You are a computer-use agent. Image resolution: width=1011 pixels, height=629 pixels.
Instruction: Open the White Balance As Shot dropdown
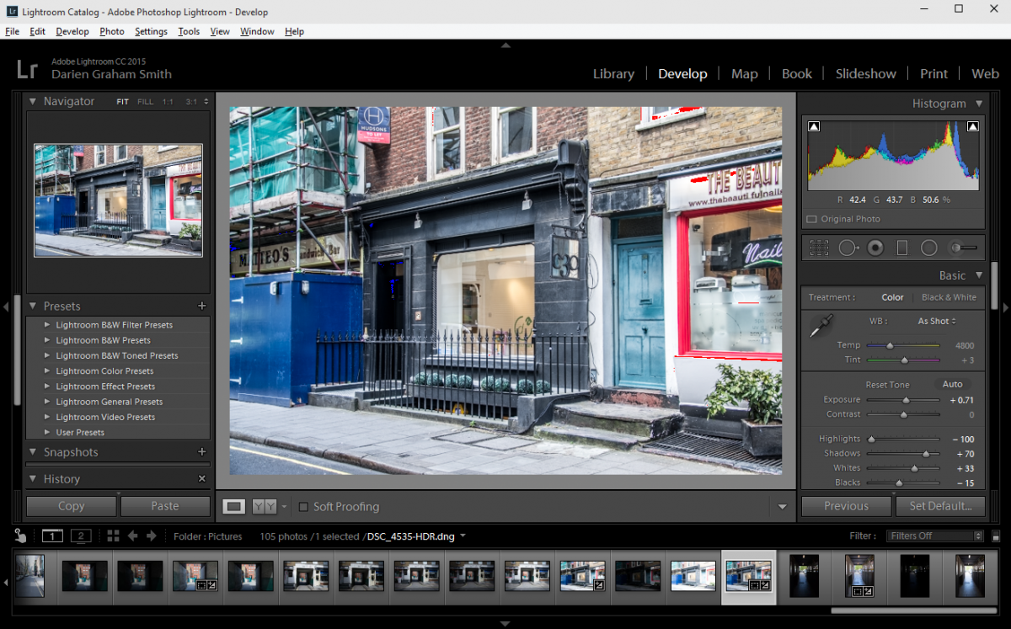(x=936, y=321)
